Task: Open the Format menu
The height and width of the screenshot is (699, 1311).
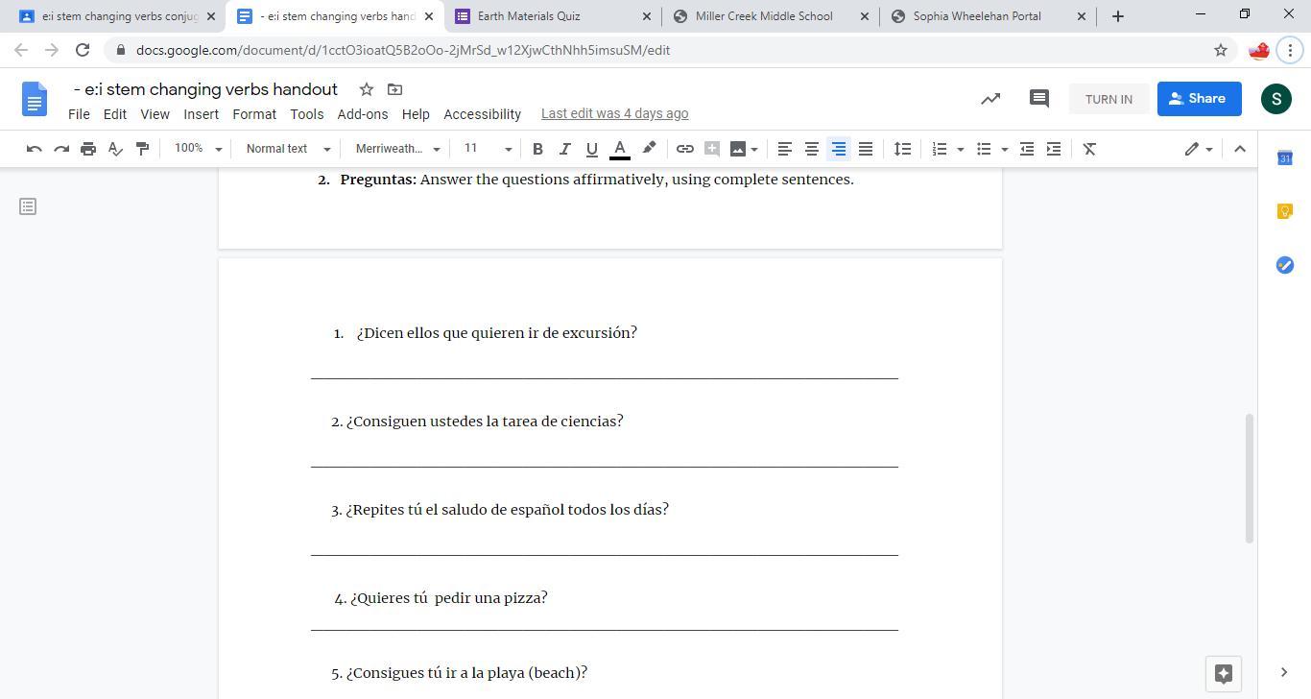Action: (253, 114)
